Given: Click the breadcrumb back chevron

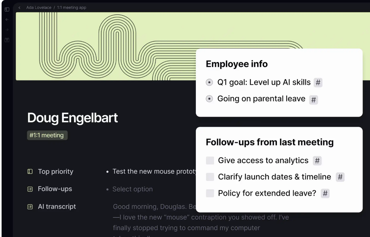Looking at the screenshot, I should pos(19,8).
